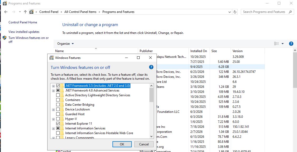Uncheck .NET Framework 3.5 checkbox

tap(58, 86)
